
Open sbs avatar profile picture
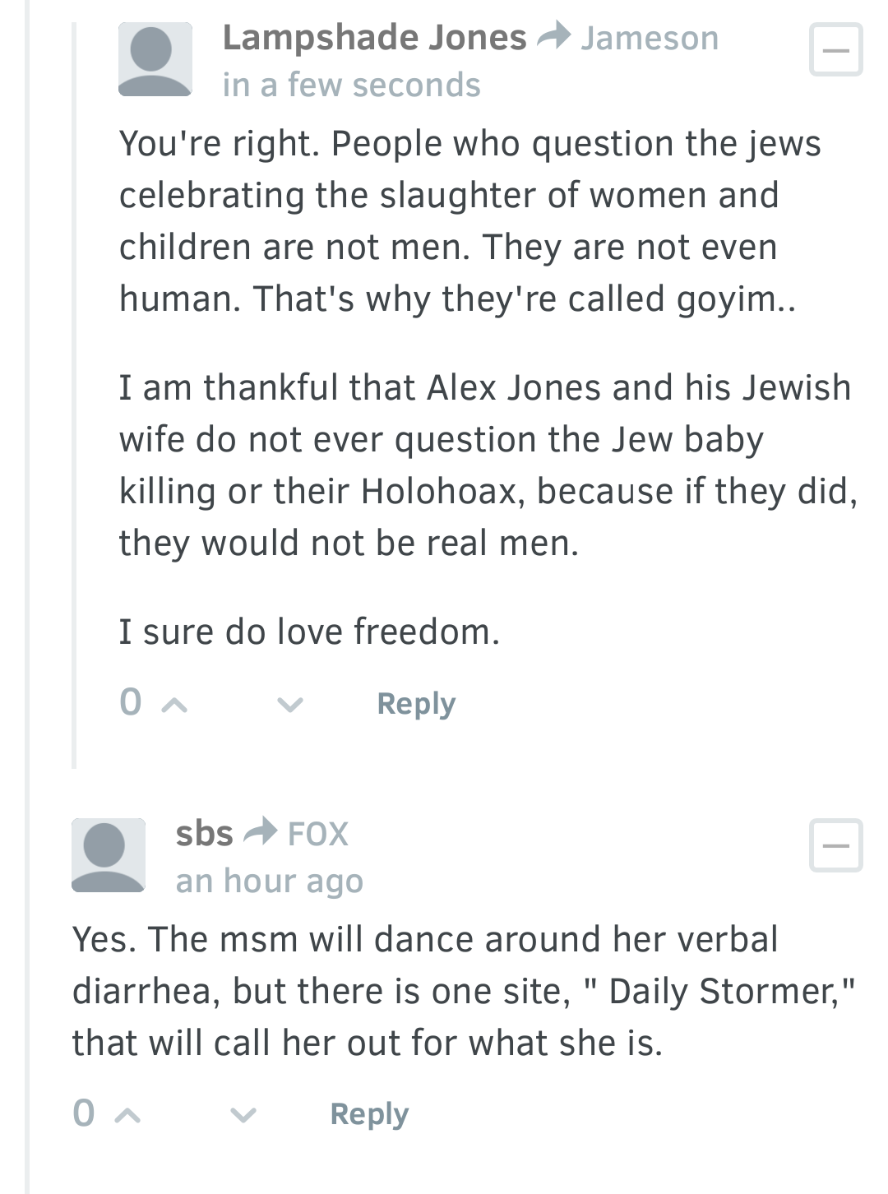pos(109,855)
